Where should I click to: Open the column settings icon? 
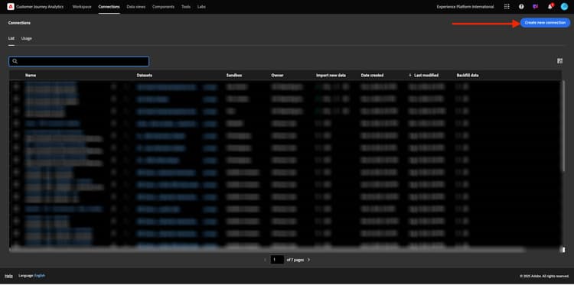[559, 61]
